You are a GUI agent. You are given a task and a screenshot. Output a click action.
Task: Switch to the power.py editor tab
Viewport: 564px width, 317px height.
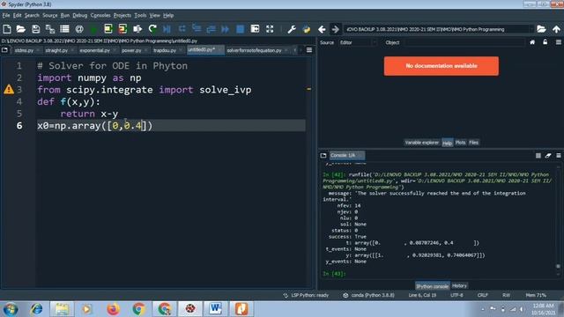point(131,50)
